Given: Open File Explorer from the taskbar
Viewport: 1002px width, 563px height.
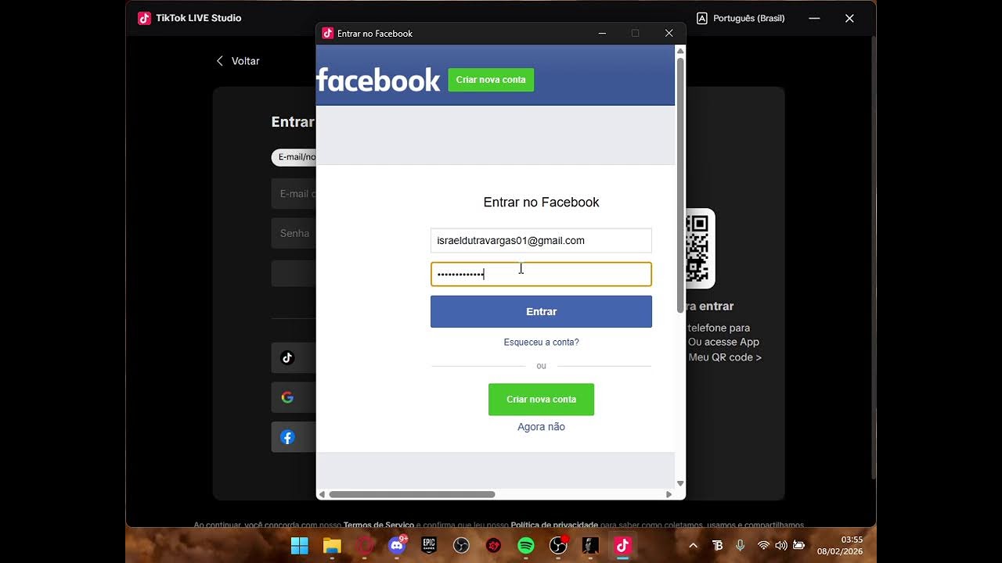Looking at the screenshot, I should tap(332, 546).
